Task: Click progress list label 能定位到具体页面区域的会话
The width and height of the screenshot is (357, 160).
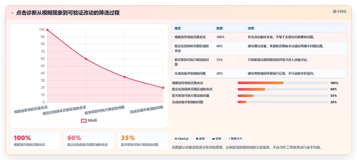Action: click(192, 89)
